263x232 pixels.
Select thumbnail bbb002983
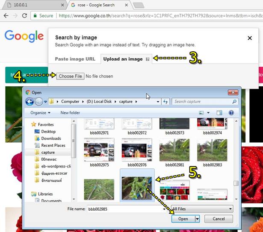213,152
